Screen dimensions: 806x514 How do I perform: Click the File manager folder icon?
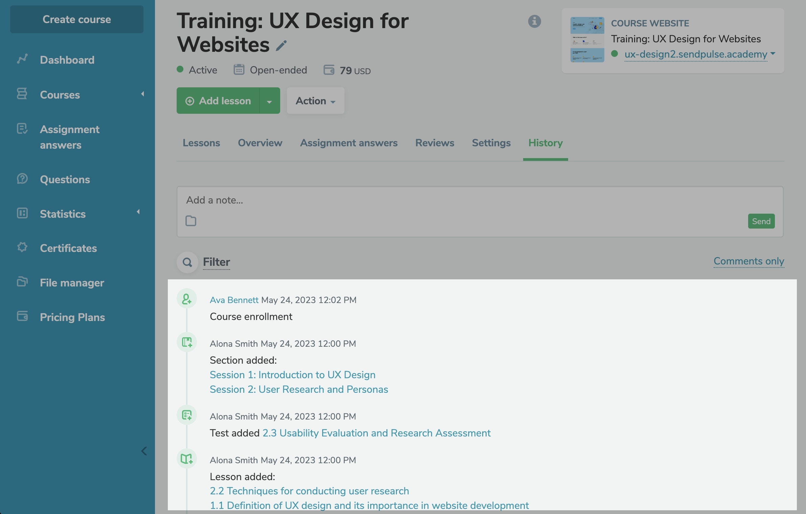pos(22,282)
